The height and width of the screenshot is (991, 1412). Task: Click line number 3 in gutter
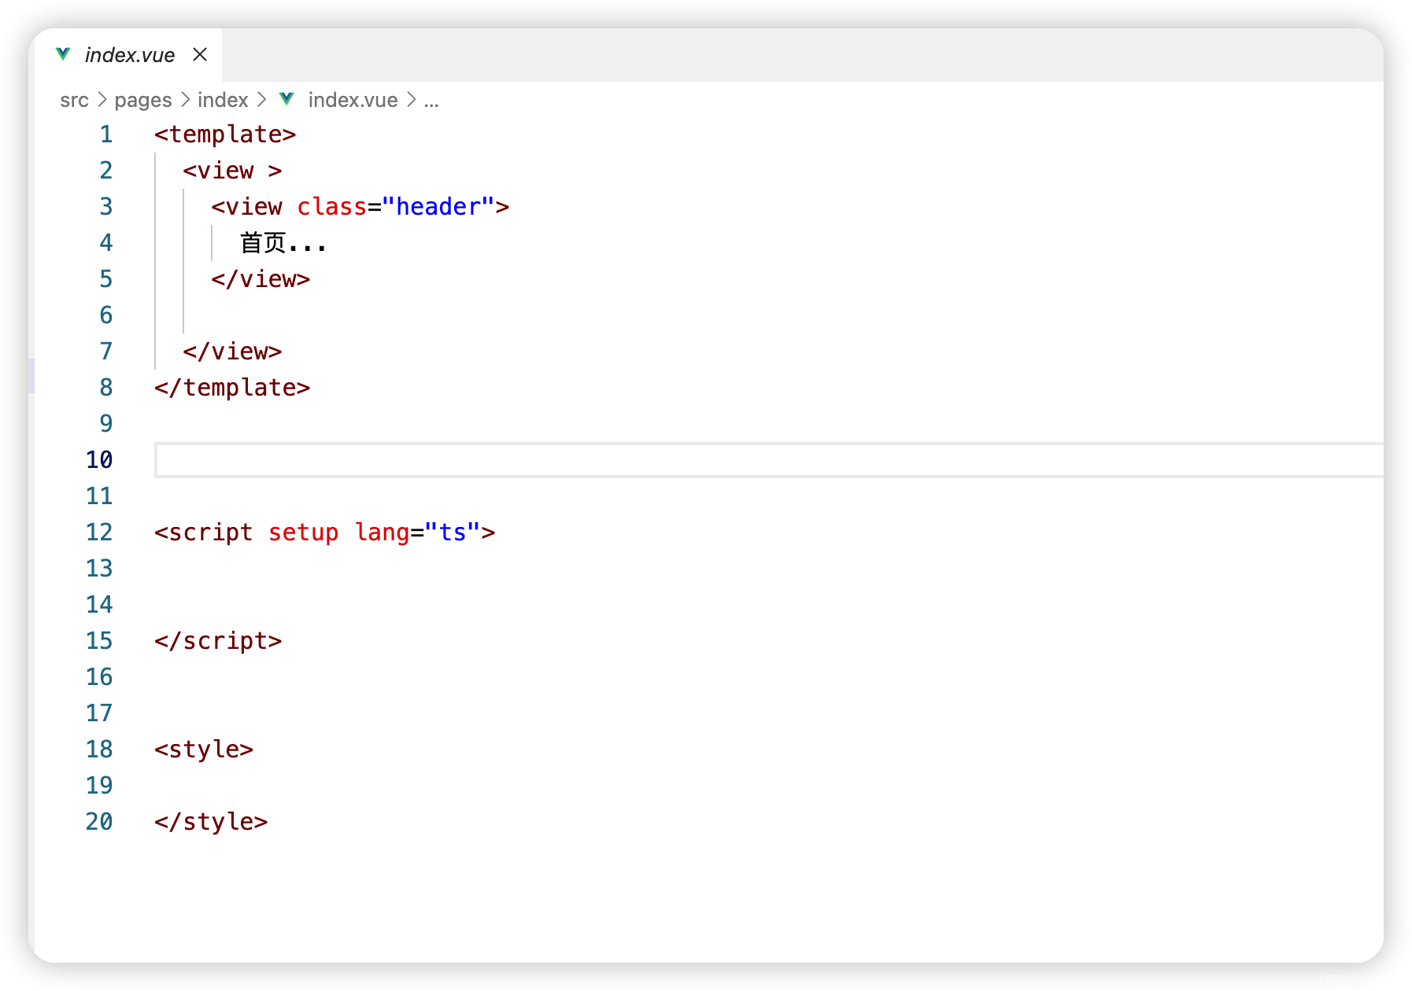(x=106, y=207)
